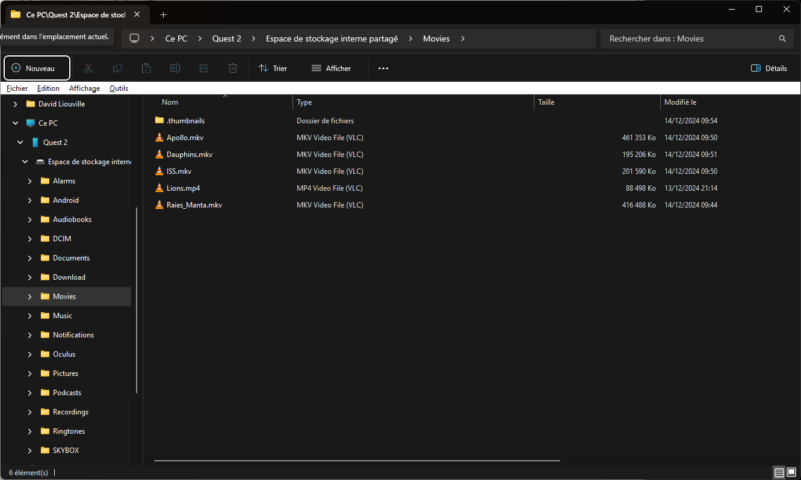The height and width of the screenshot is (480, 801).
Task: Expand the Download folder in tree
Action: click(x=30, y=277)
